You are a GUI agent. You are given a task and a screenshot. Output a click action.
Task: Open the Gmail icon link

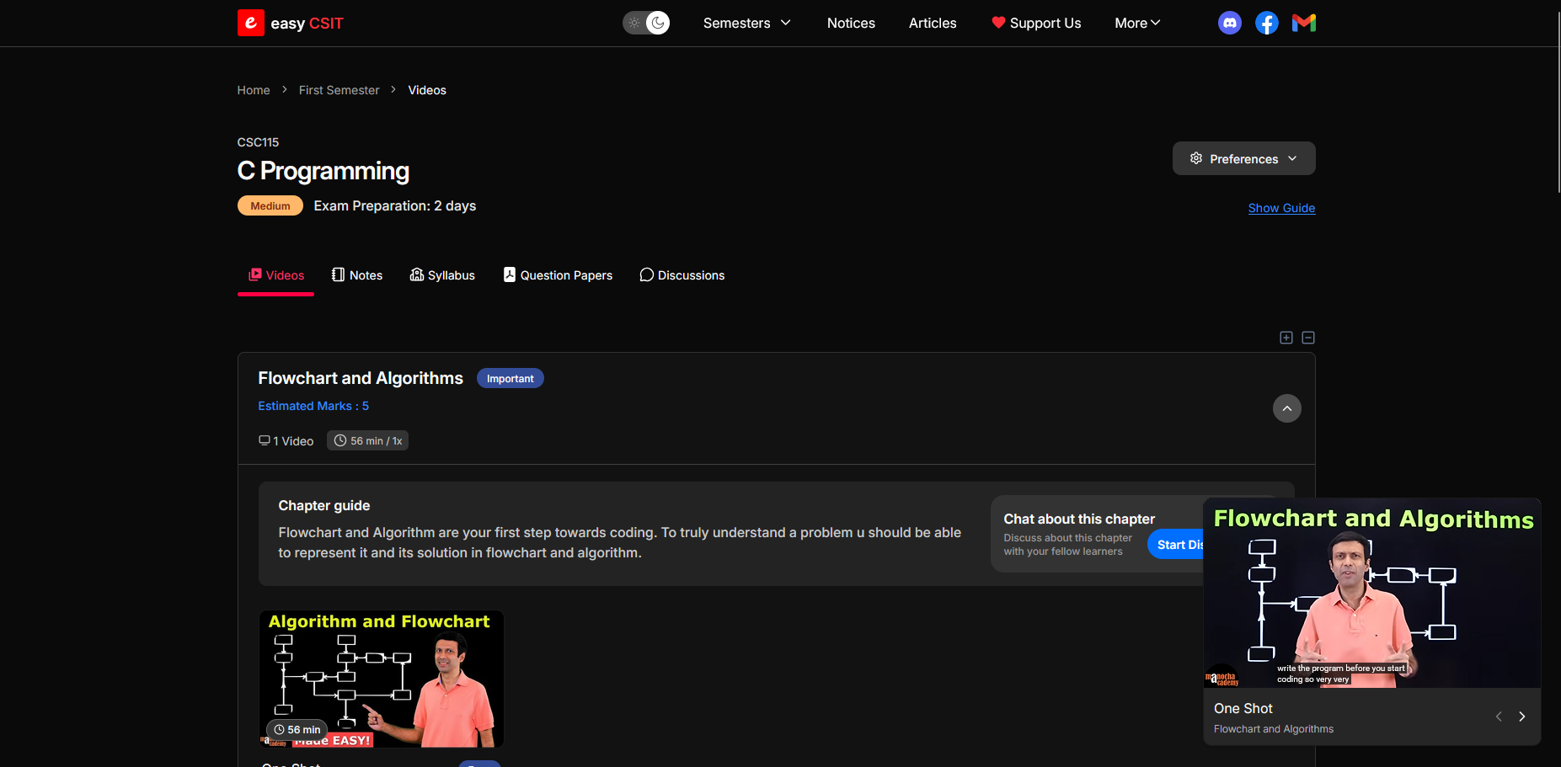[1304, 23]
